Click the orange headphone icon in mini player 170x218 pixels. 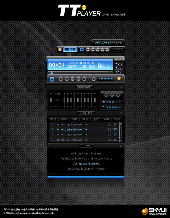point(60,49)
